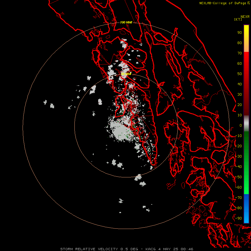Click the 30 value on velocity scale
The image size is (251, 251).
pos(240,95)
